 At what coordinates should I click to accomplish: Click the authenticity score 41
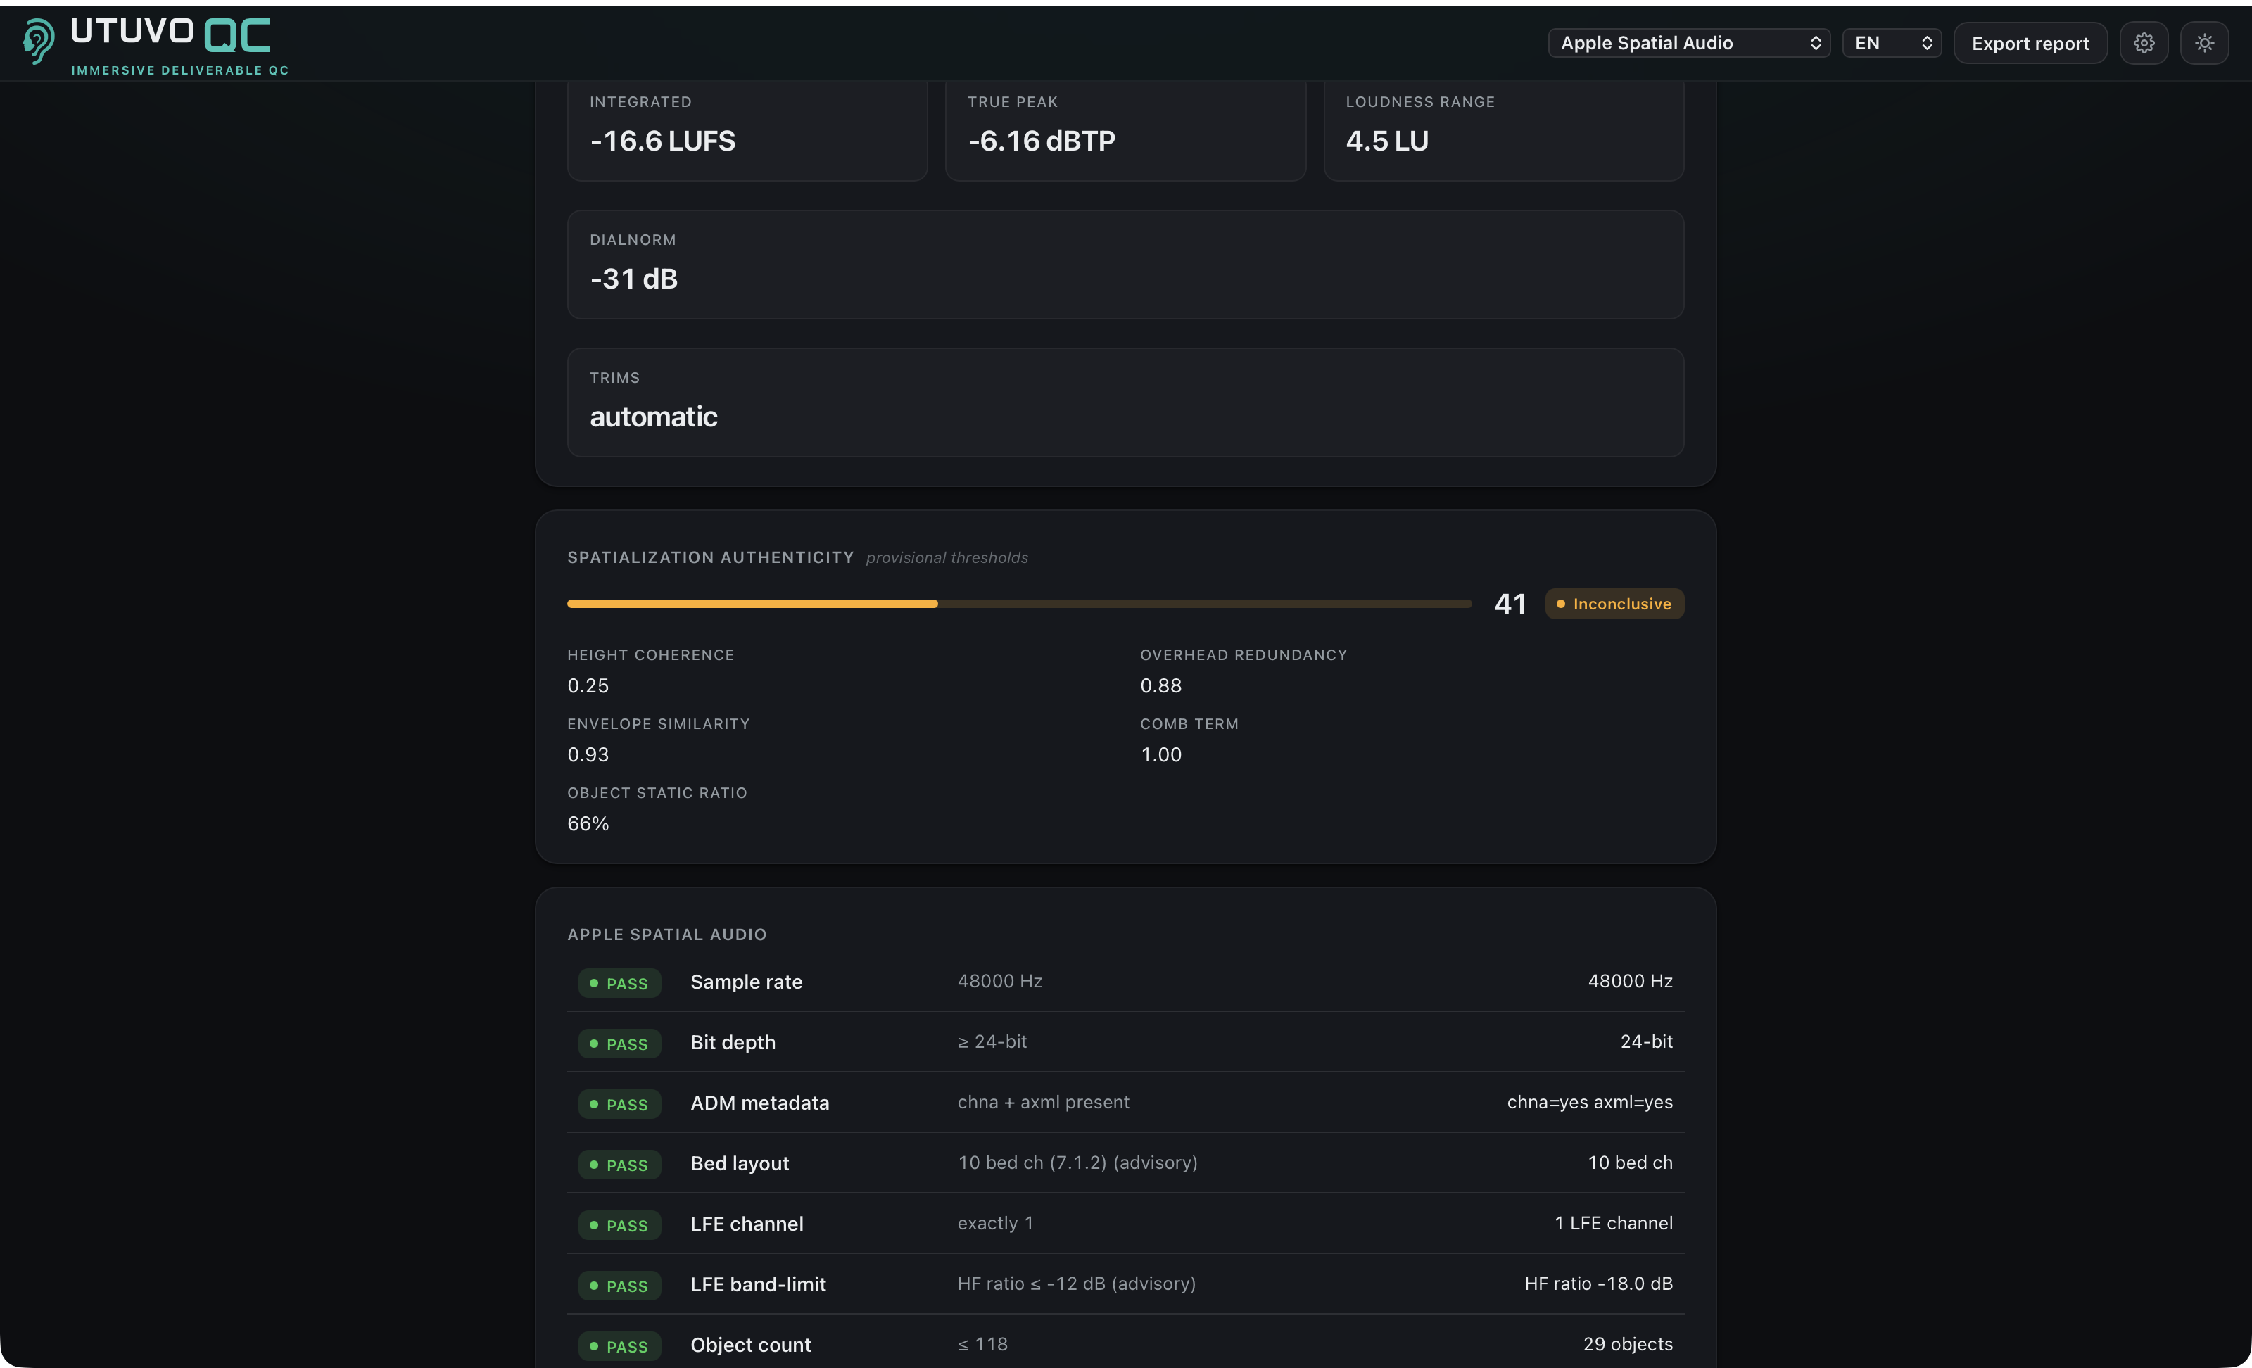point(1510,604)
